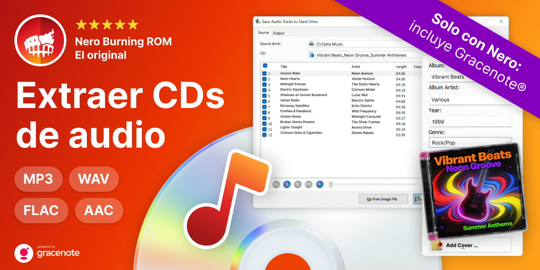Uncheck track 3 Midnight Echoes
The image size is (540, 270).
pos(264,84)
